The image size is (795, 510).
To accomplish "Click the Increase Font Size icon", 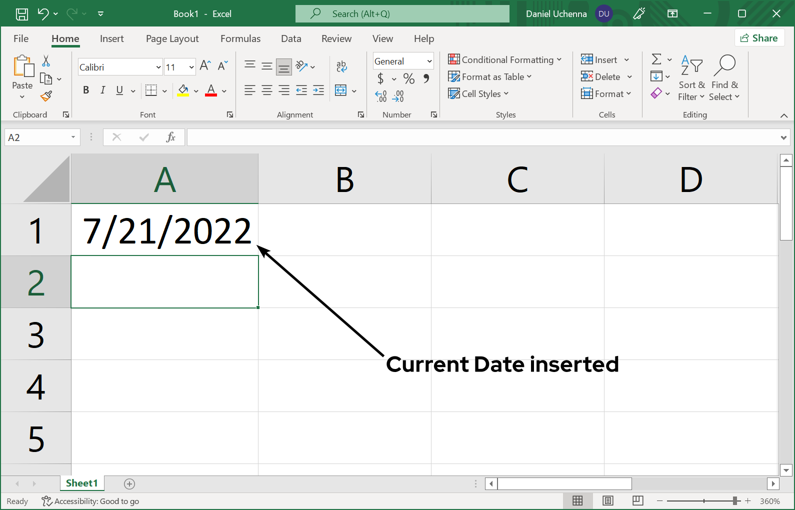I will [205, 65].
